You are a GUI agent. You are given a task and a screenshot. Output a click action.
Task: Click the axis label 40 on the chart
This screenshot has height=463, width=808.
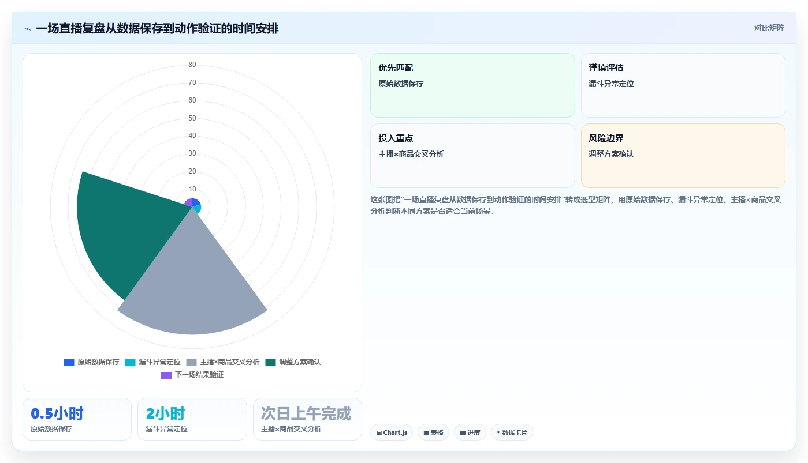pos(192,135)
